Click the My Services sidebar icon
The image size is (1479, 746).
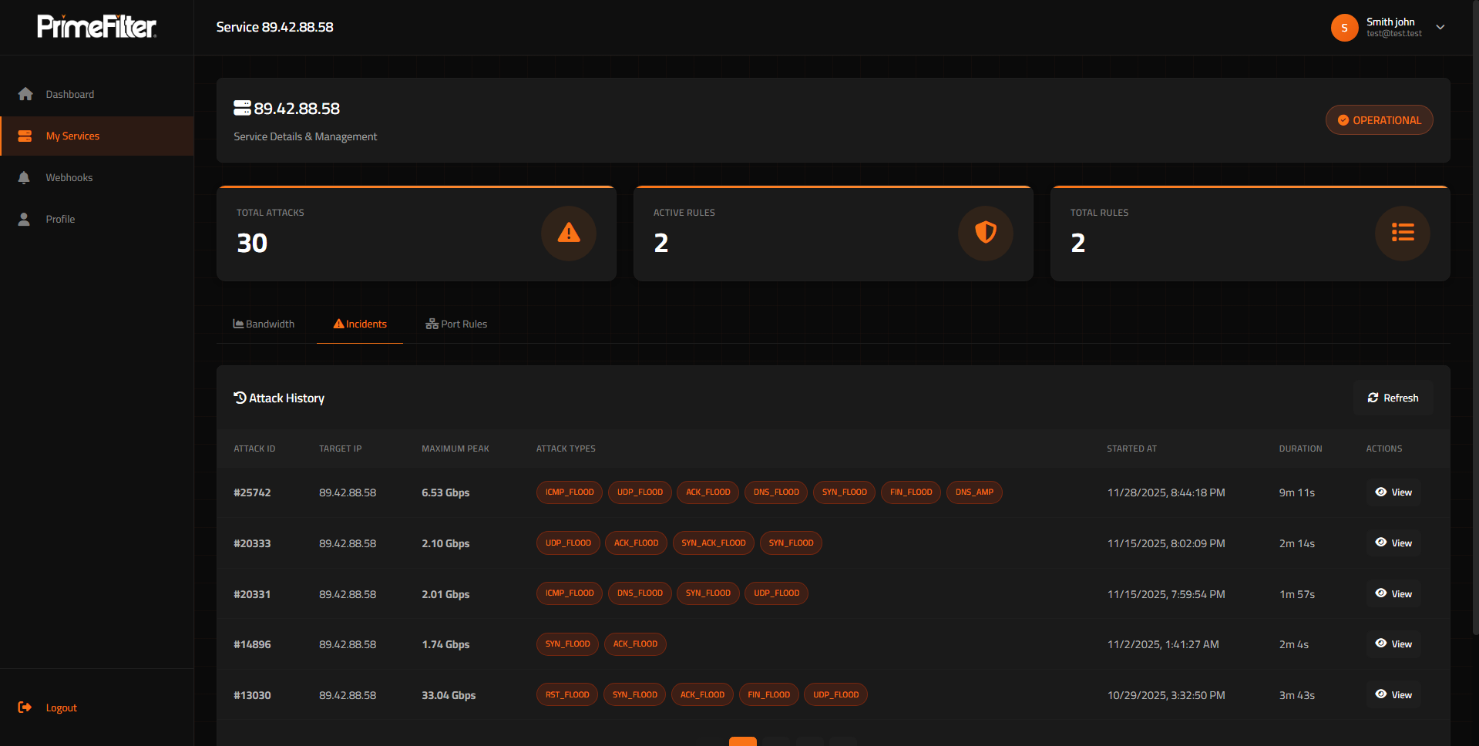[25, 136]
